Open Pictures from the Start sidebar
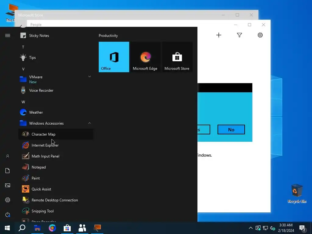Viewport: 312px width, 234px height. pyautogui.click(x=8, y=185)
